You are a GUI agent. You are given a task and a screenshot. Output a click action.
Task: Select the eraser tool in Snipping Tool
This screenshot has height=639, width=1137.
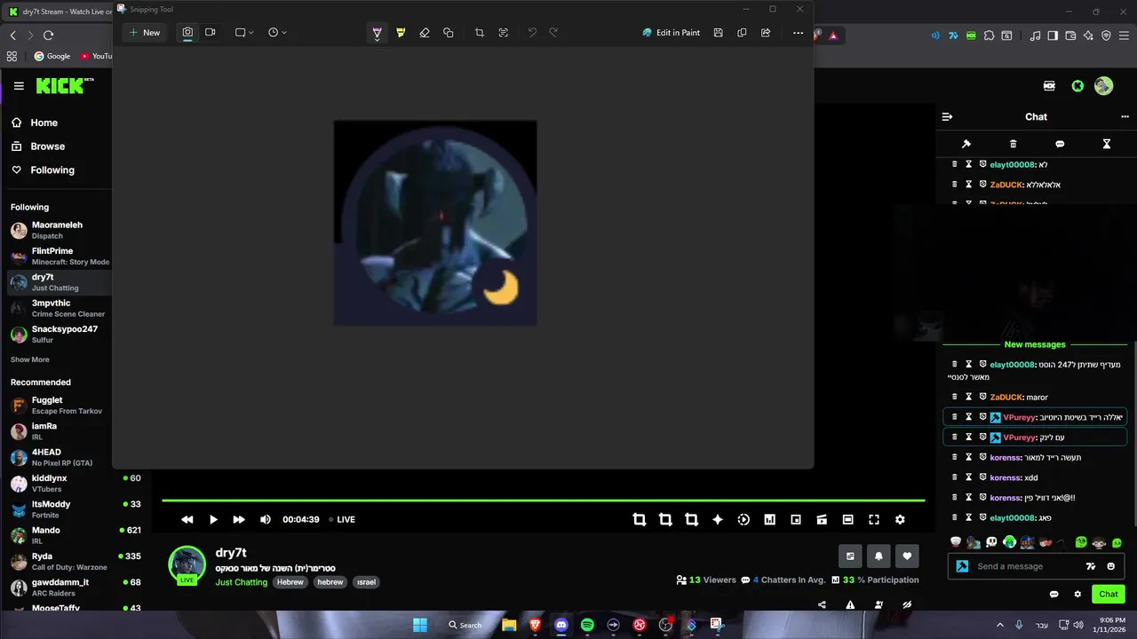click(425, 33)
